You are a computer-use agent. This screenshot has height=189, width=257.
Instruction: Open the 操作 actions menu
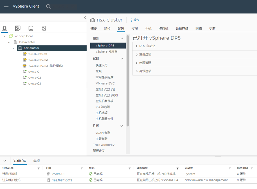[x=135, y=20]
